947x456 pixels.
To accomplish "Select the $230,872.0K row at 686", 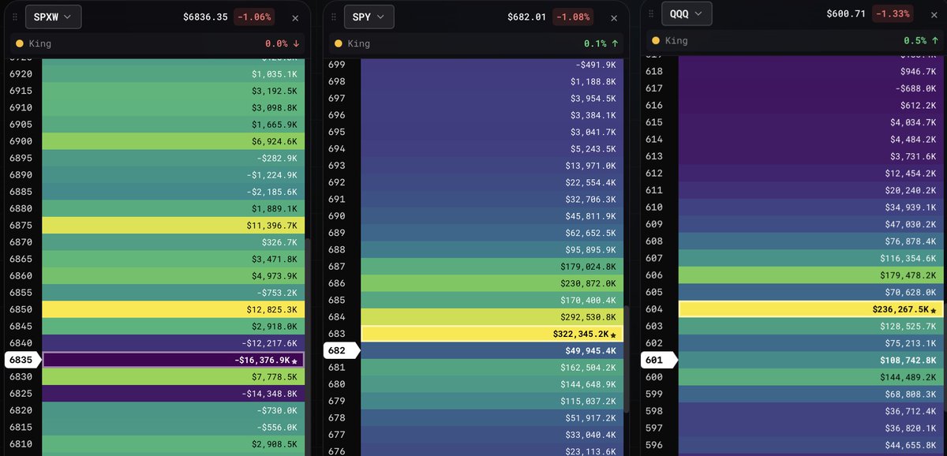I will click(492, 283).
